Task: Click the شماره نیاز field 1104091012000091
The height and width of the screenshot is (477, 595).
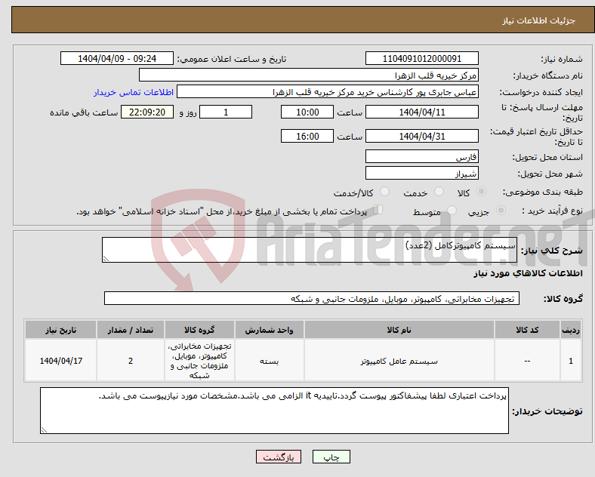Action: pos(421,58)
